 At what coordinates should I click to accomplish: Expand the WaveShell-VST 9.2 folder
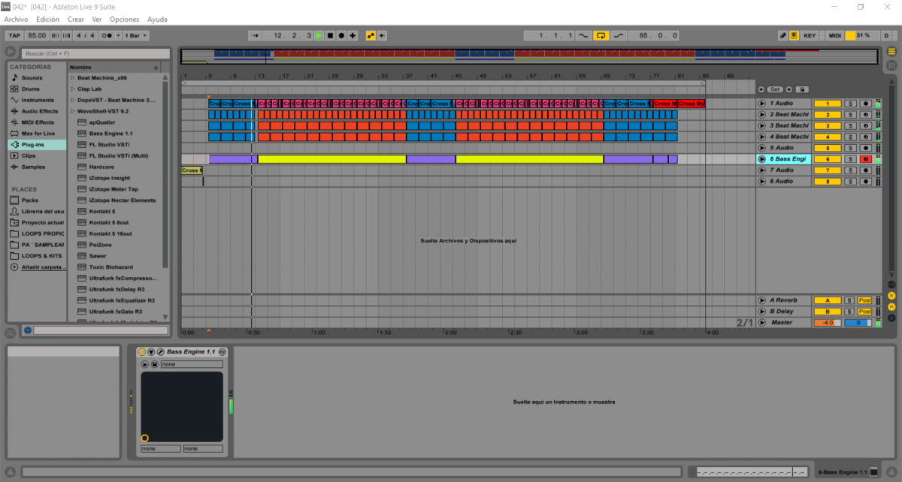pyautogui.click(x=73, y=111)
